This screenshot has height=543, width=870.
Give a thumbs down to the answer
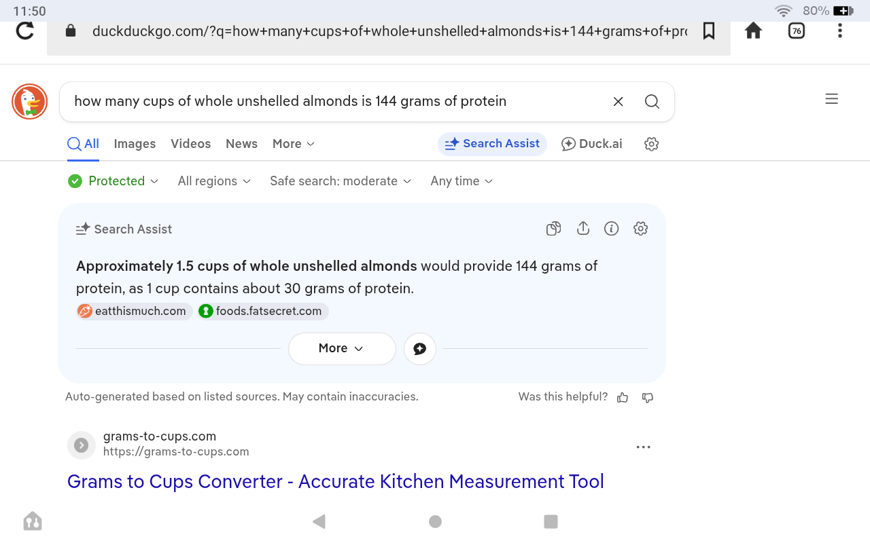(x=648, y=397)
